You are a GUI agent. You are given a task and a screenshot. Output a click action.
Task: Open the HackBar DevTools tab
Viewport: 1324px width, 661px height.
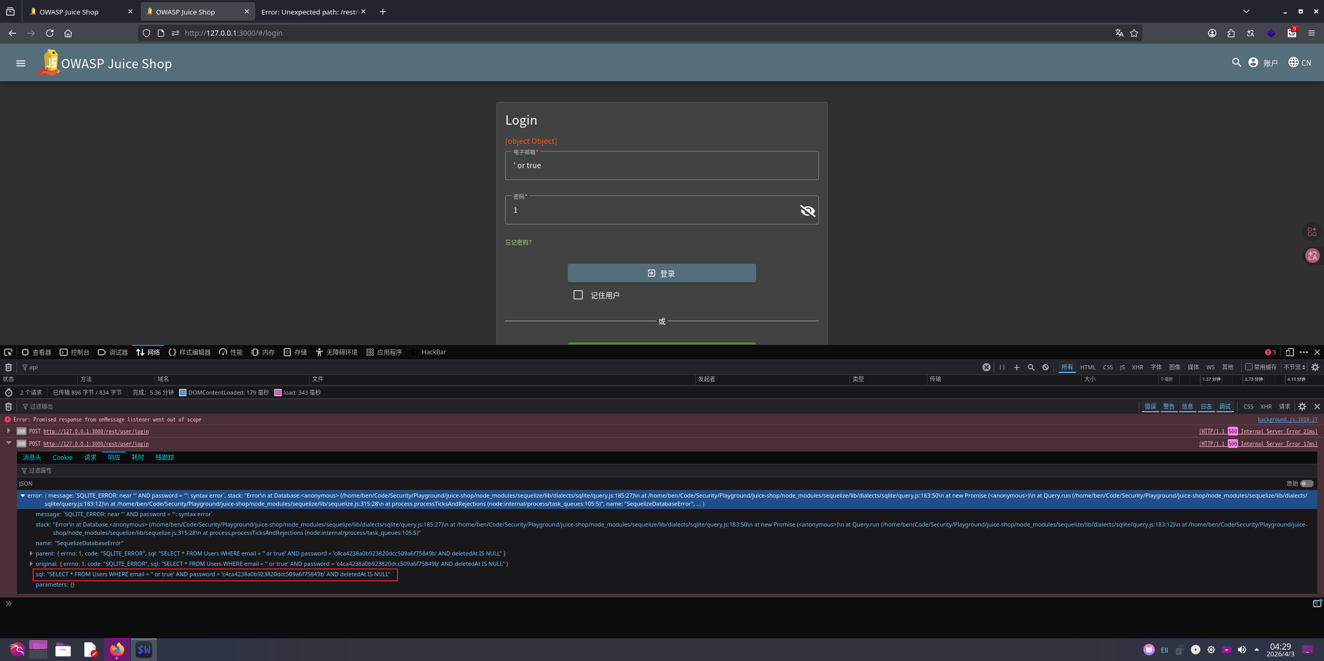coord(429,352)
